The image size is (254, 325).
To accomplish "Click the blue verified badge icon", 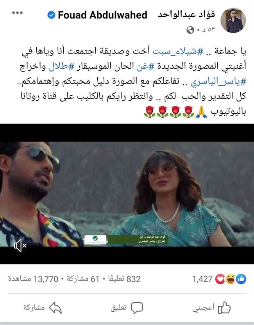I will (51, 15).
